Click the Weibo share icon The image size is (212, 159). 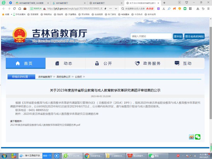(x=191, y=137)
